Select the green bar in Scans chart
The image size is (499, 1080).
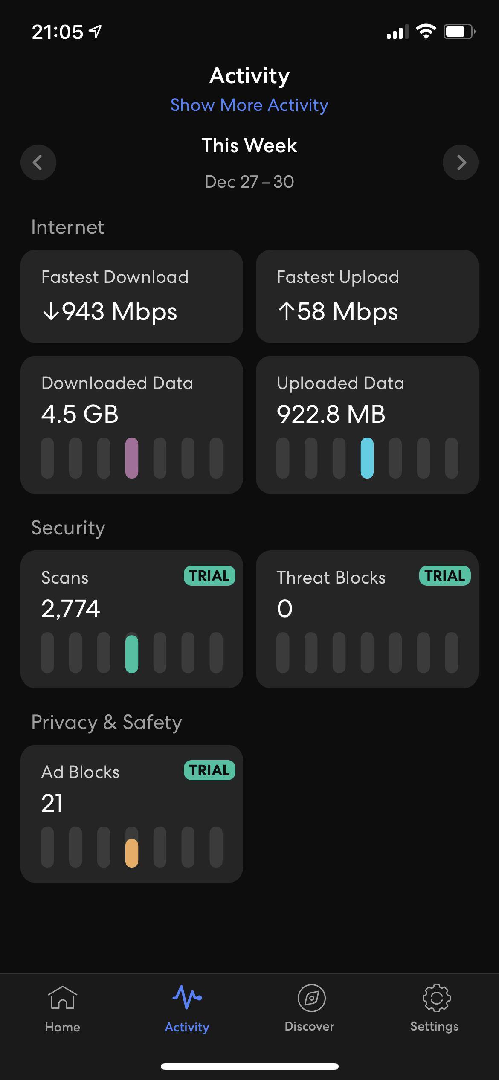132,653
